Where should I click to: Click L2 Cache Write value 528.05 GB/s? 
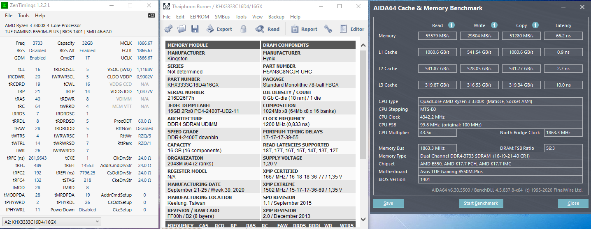click(x=479, y=69)
